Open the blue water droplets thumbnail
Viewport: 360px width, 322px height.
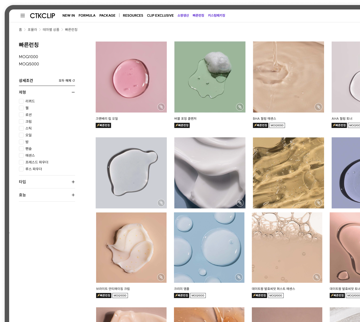pyautogui.click(x=209, y=247)
